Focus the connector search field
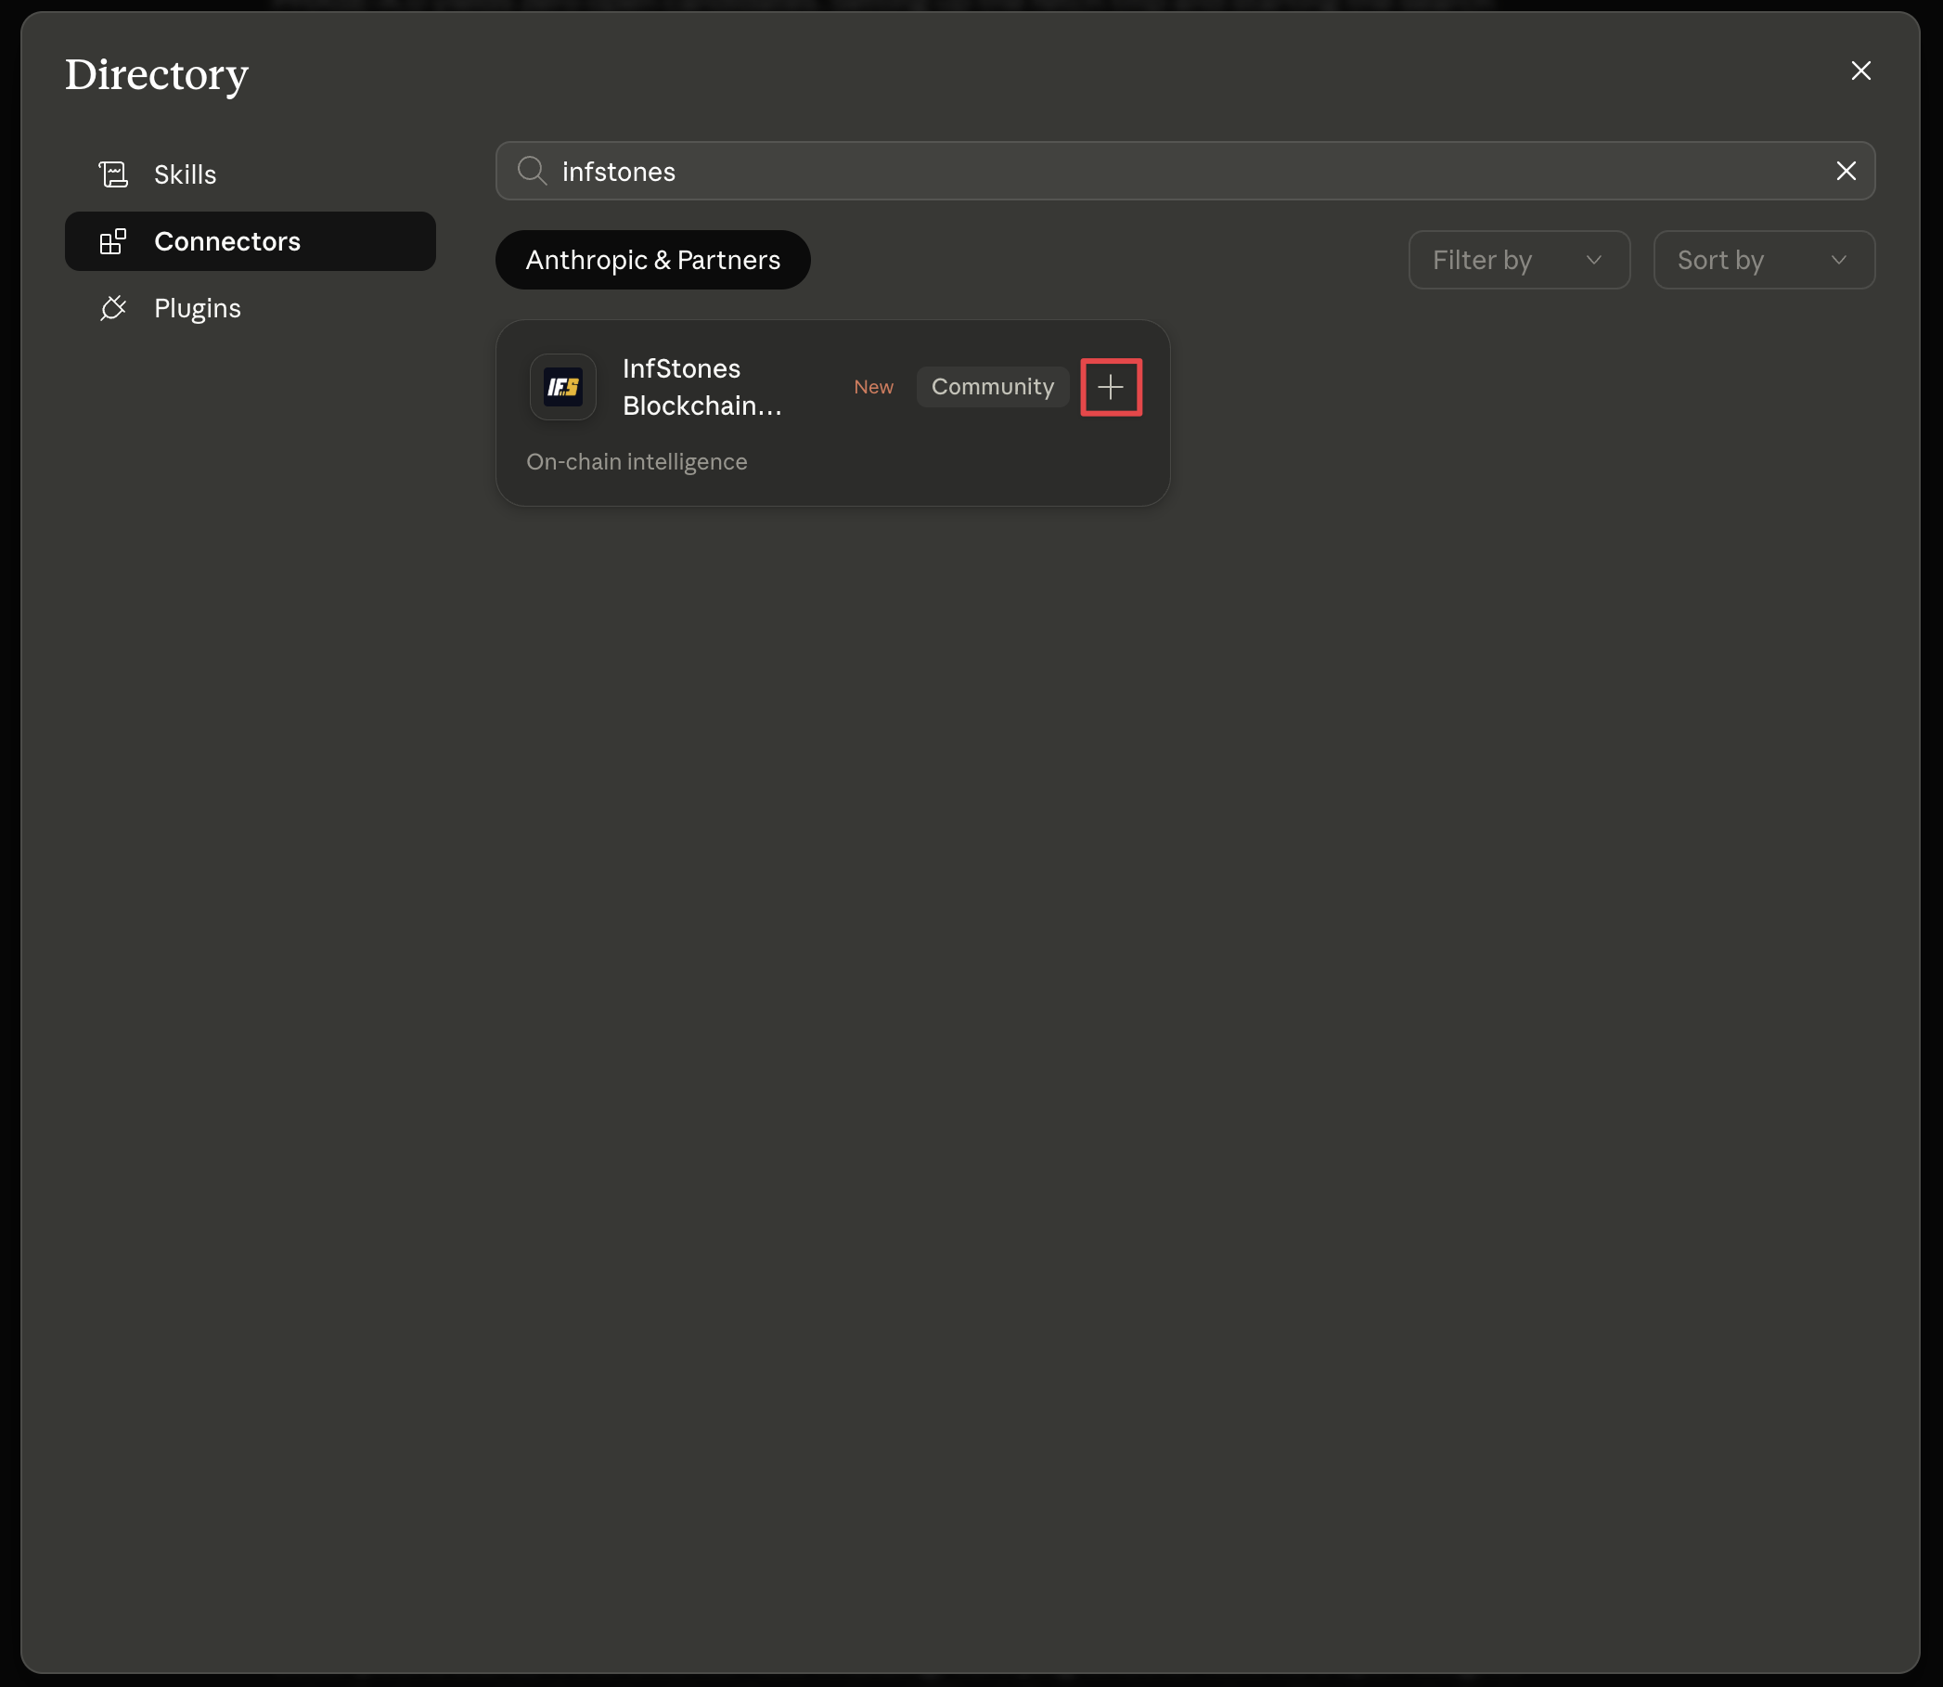 [1185, 172]
